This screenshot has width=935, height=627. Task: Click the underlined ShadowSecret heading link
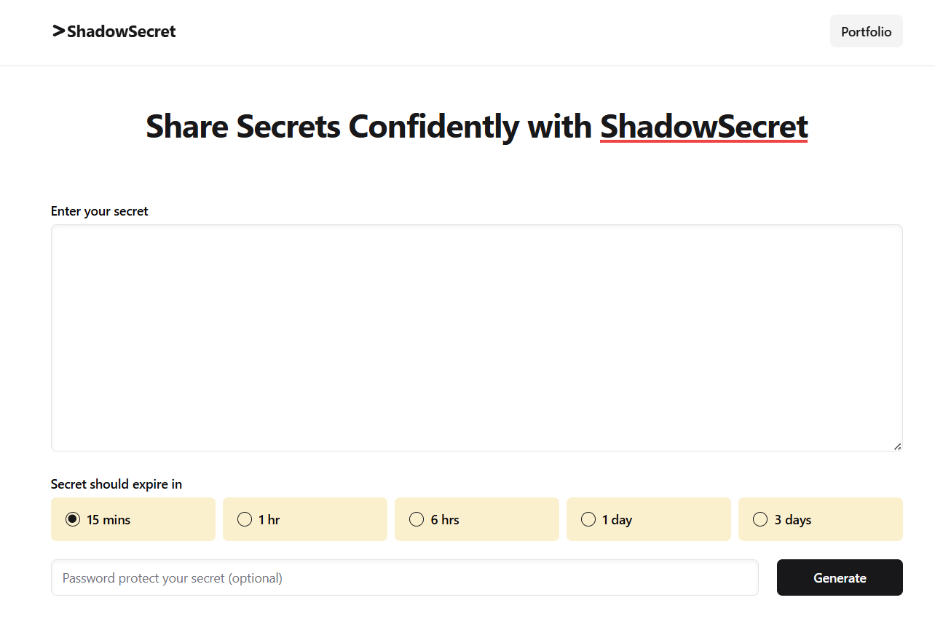point(703,126)
